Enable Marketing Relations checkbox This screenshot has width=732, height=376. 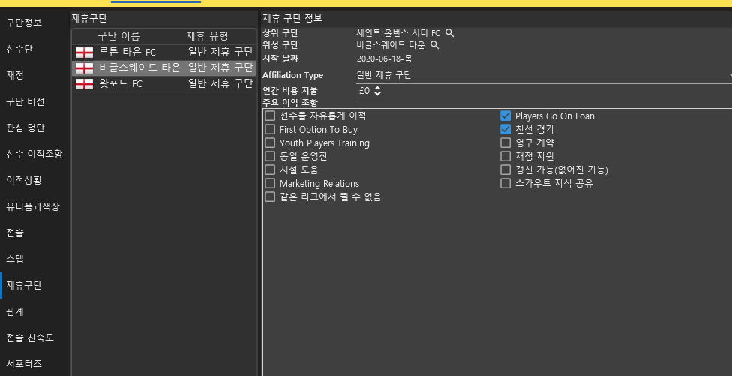270,183
